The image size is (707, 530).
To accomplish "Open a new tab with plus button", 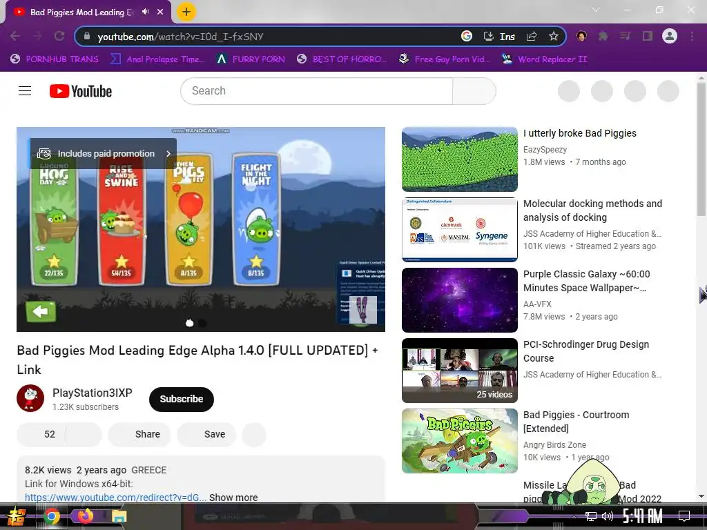I will point(186,12).
